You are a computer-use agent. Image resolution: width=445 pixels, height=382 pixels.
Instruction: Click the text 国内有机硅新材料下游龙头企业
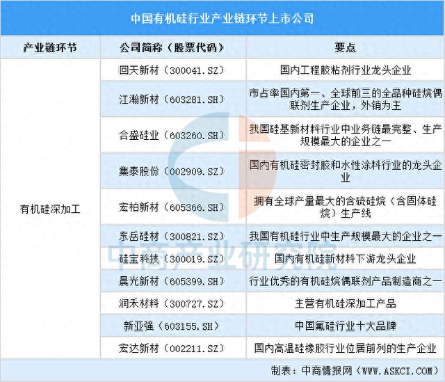tap(346, 259)
